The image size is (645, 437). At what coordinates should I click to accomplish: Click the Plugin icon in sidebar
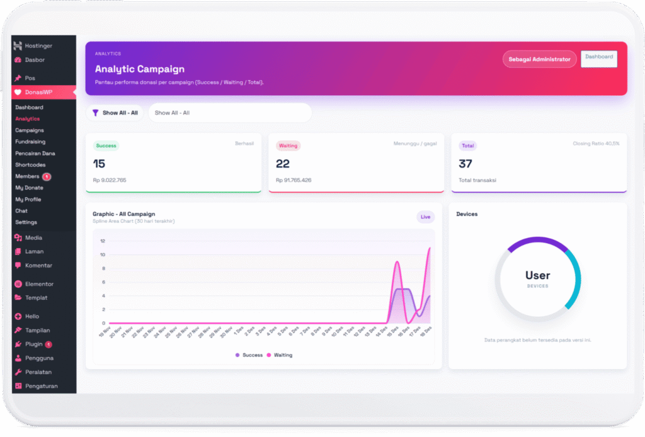(x=18, y=344)
